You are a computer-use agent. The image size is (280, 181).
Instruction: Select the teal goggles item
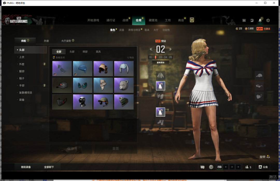pos(82,85)
